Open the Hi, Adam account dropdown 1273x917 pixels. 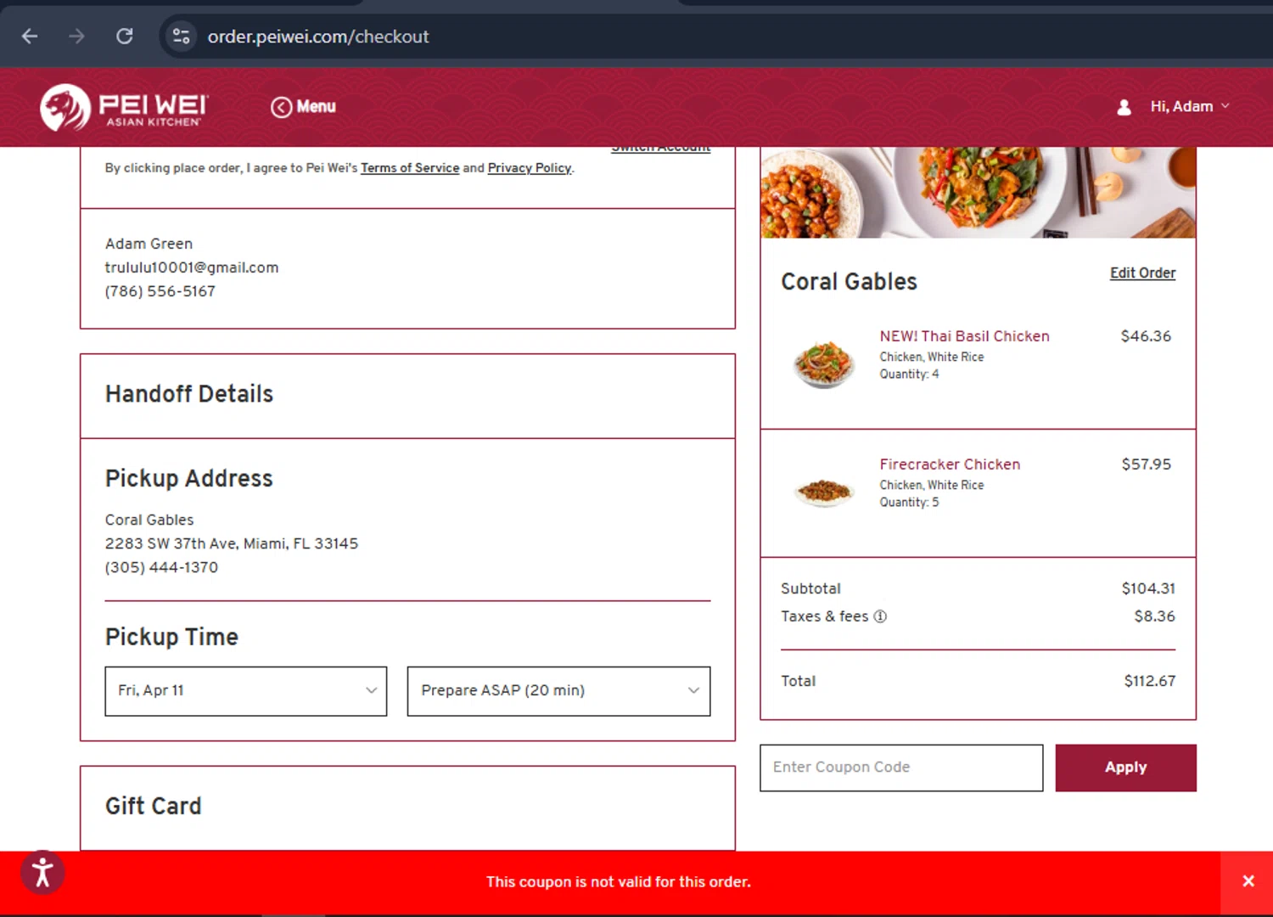pyautogui.click(x=1190, y=106)
